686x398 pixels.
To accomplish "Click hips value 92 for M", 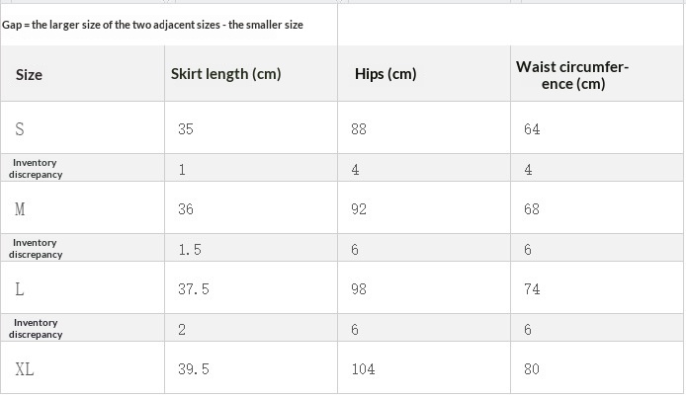I will click(x=358, y=208).
